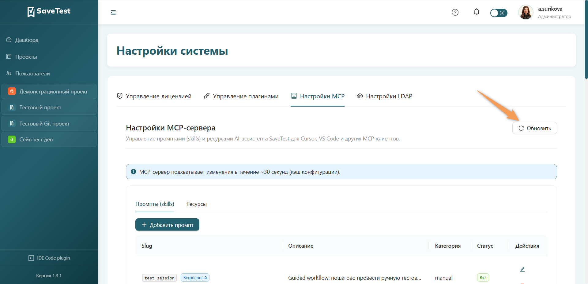Viewport: 588px width, 284px height.
Task: Switch to Настройки LDAP tab
Action: click(x=384, y=96)
